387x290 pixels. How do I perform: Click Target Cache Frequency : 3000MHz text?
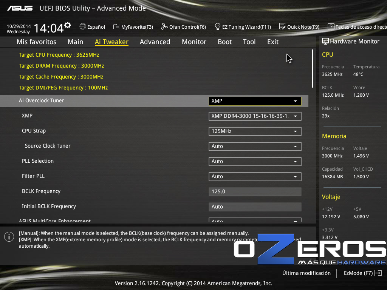[x=61, y=77]
